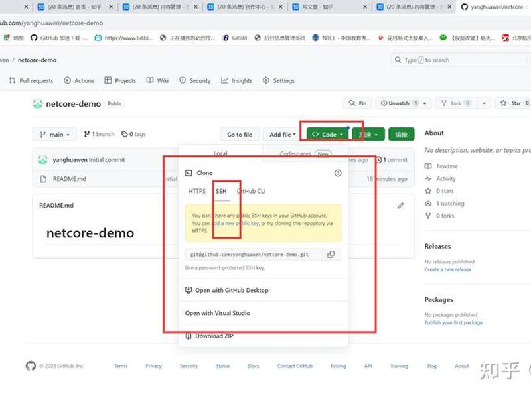Click the SSH clone URL field

coord(254,254)
